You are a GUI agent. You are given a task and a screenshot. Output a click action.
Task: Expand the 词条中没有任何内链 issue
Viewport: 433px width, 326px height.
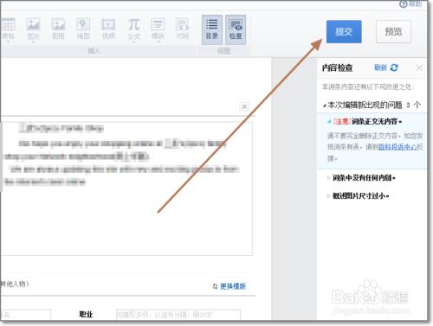(x=329, y=178)
